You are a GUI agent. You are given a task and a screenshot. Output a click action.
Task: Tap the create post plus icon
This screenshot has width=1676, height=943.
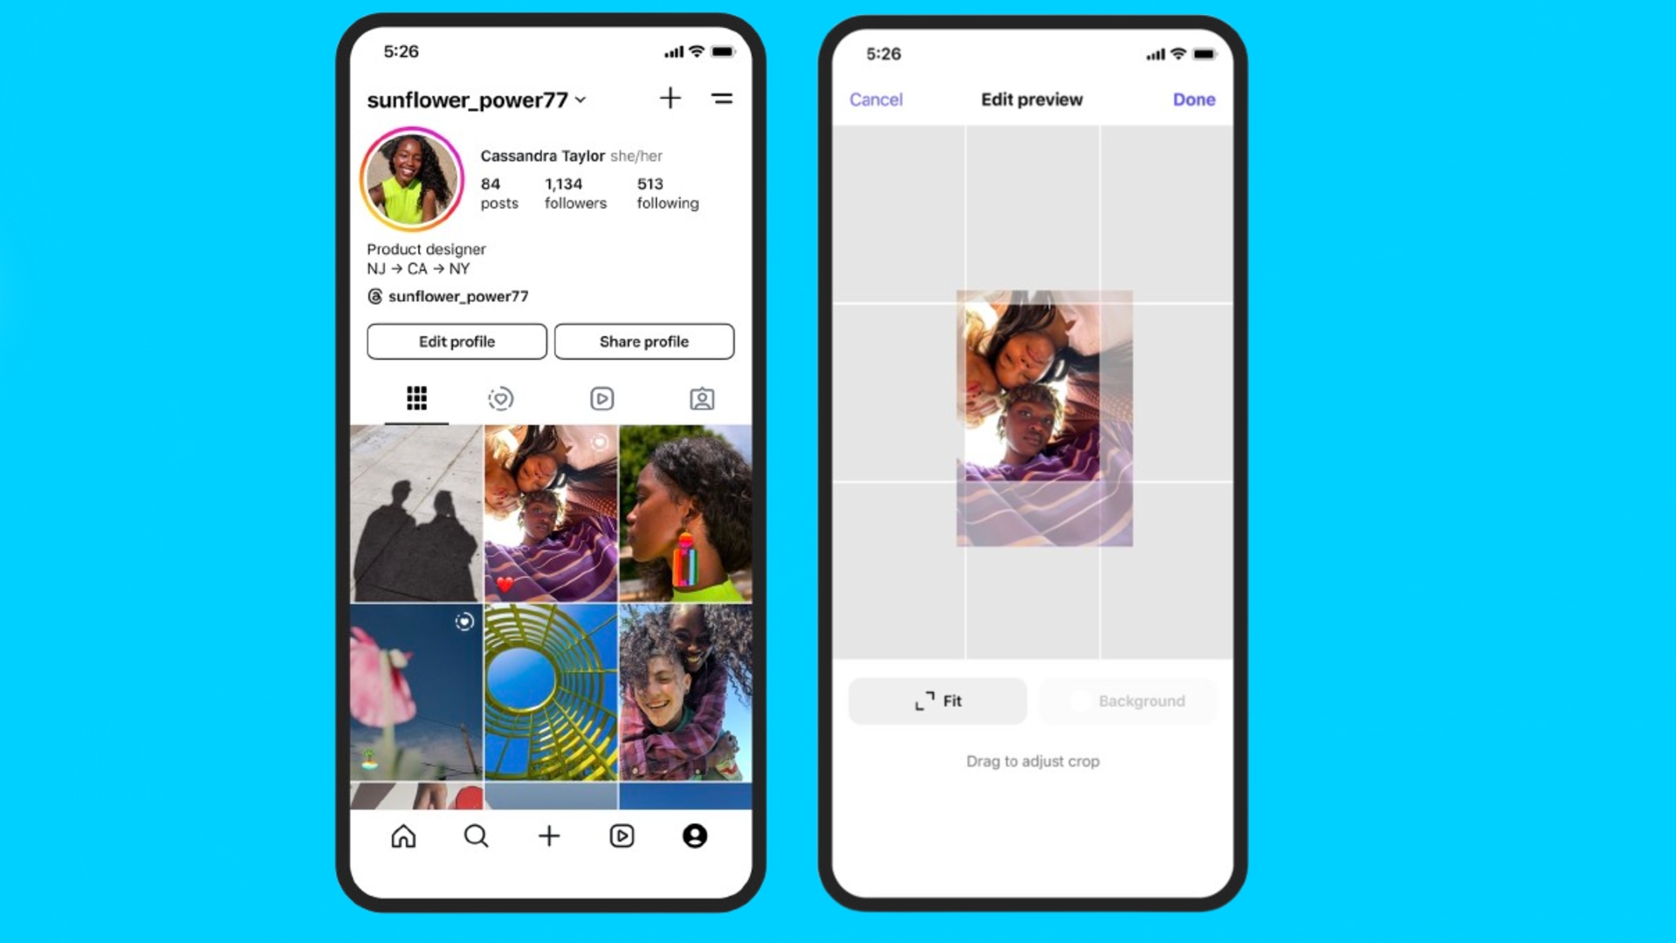(549, 836)
